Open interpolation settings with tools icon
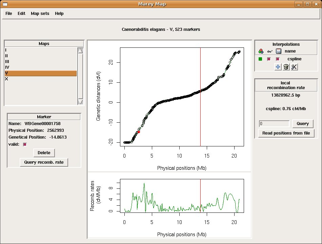This screenshot has width=322, height=244. coord(294,67)
